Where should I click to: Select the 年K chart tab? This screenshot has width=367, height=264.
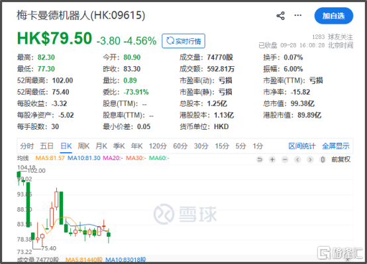[136, 146]
